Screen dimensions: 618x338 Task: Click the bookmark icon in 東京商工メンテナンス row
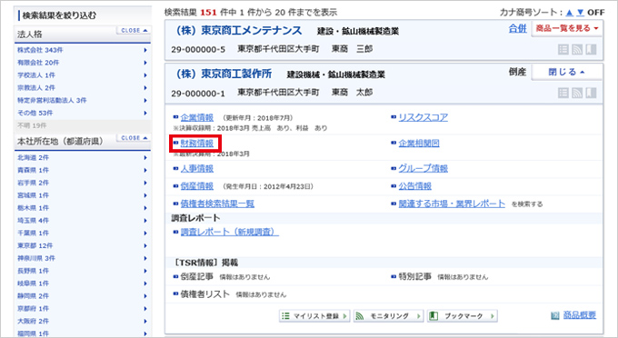[591, 50]
